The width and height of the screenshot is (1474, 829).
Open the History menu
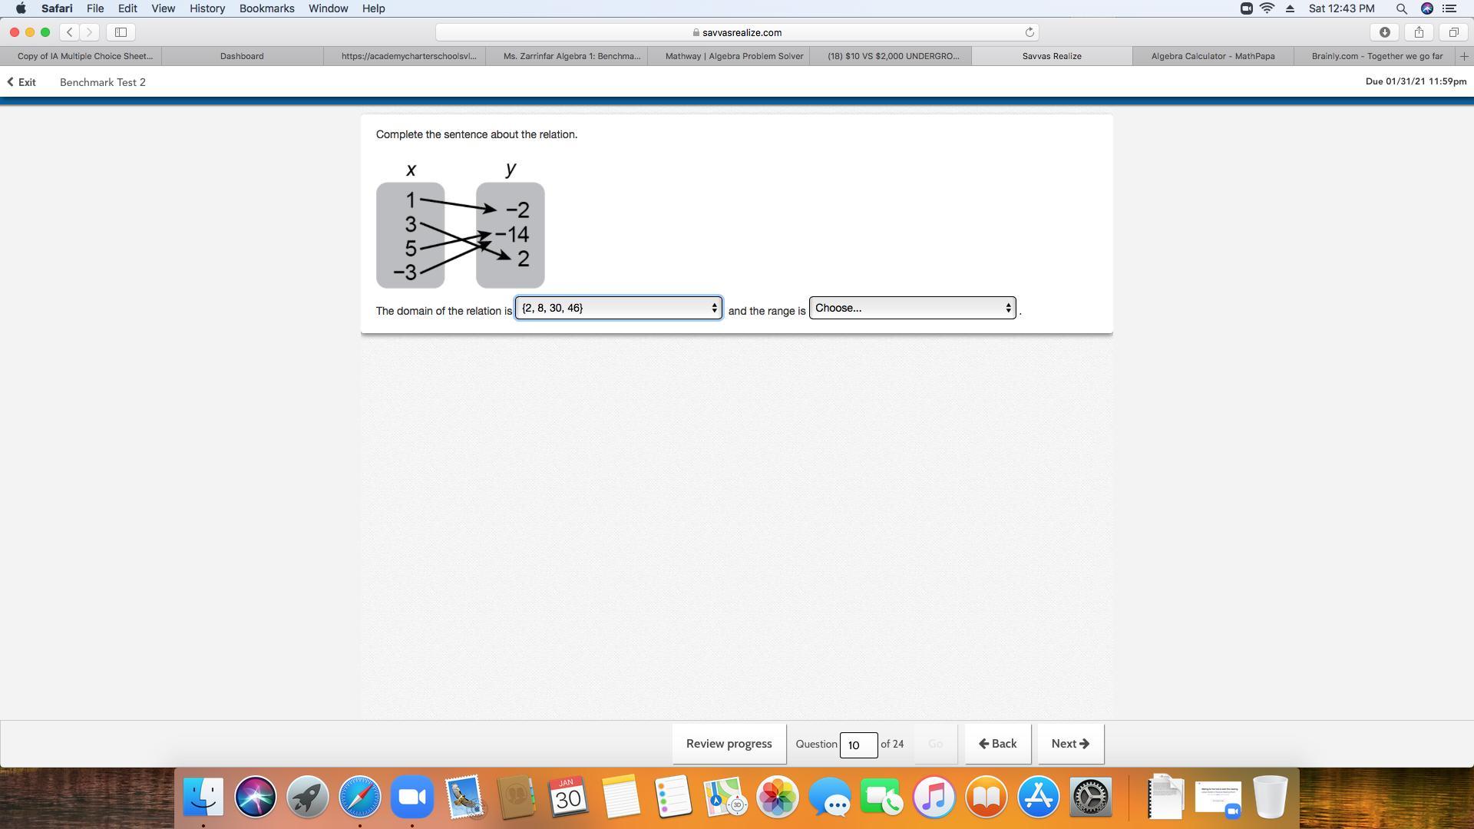point(207,8)
